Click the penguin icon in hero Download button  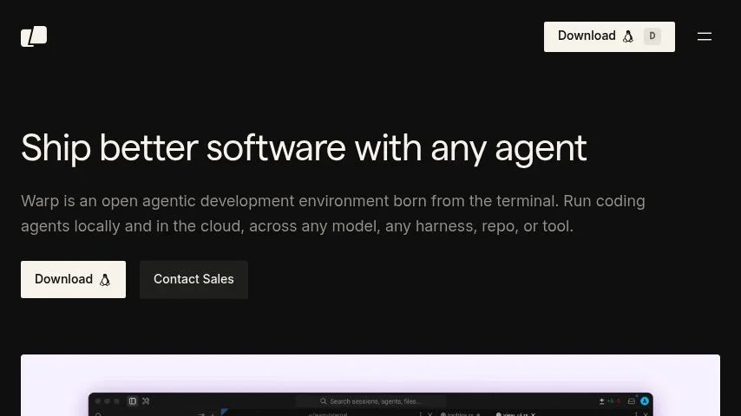[x=105, y=280]
